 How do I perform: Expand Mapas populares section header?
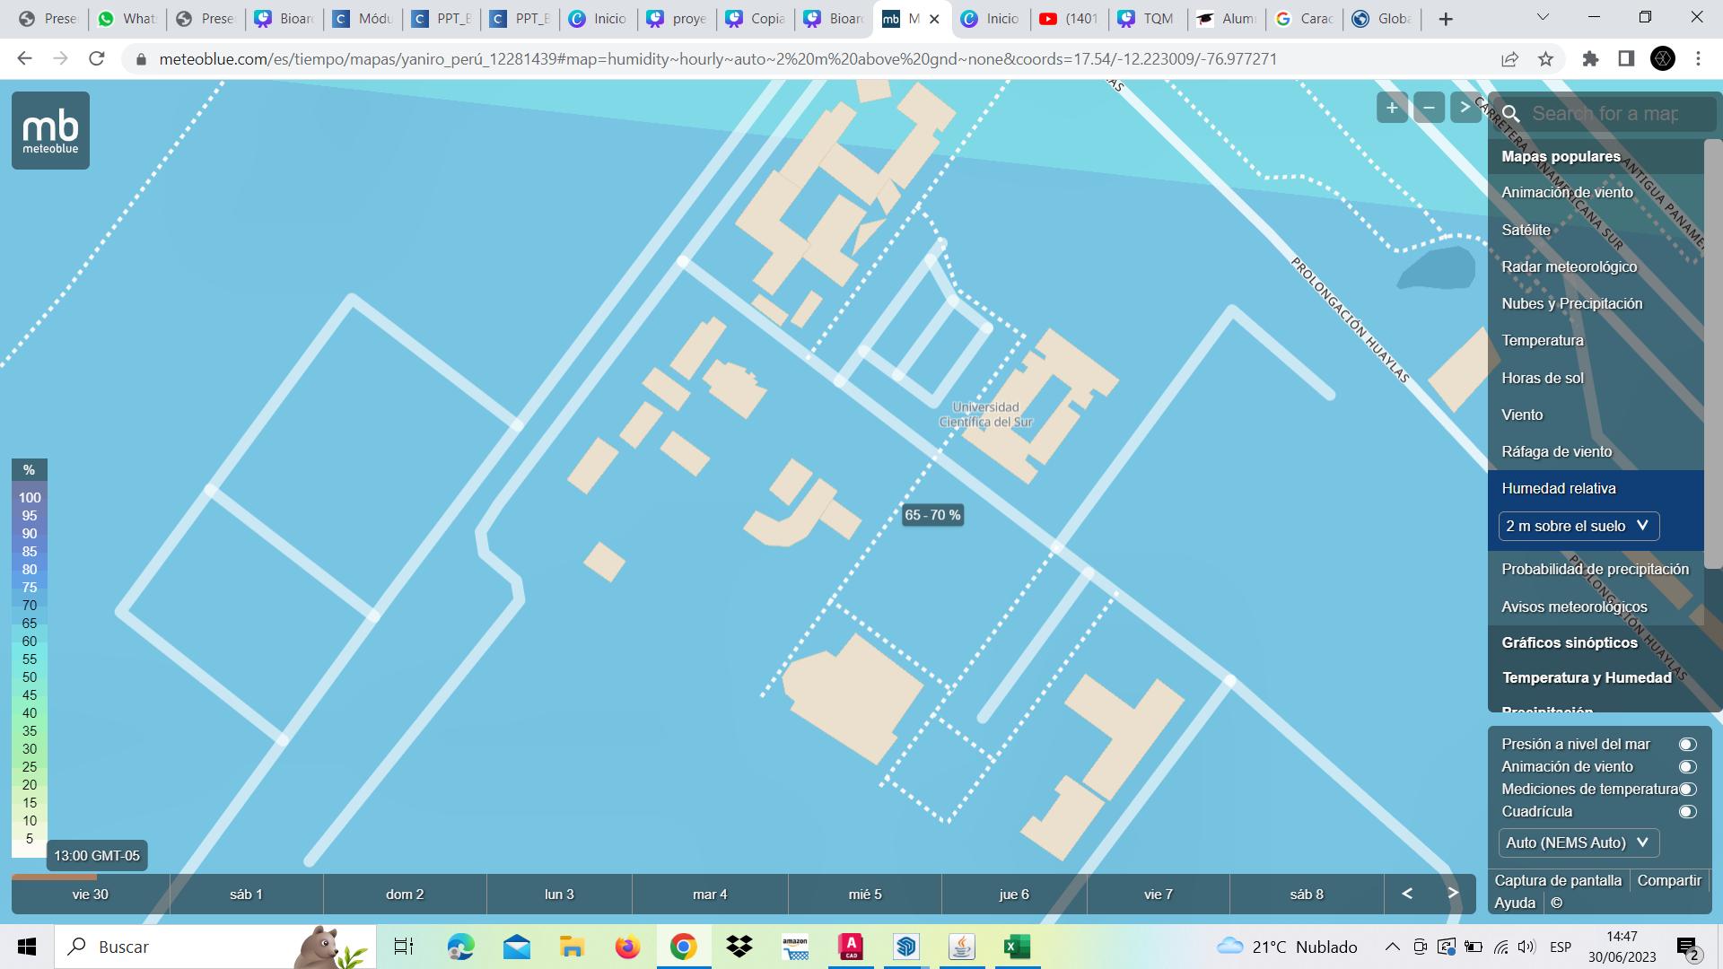pos(1561,156)
